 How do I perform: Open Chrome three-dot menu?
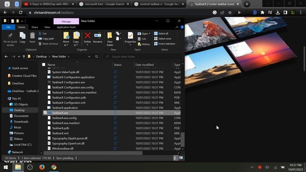pyautogui.click(x=301, y=12)
